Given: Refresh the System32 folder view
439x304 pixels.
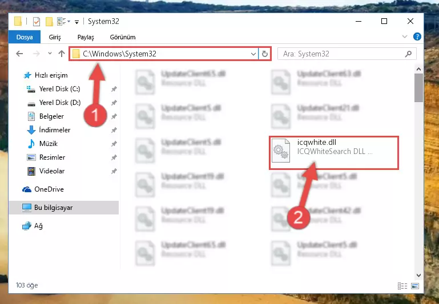Looking at the screenshot, I should pyautogui.click(x=264, y=54).
